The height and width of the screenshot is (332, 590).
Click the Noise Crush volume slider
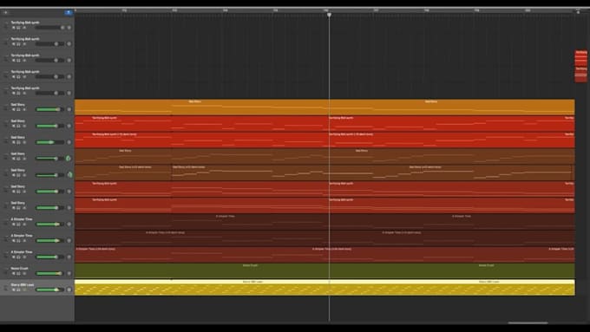[49, 273]
